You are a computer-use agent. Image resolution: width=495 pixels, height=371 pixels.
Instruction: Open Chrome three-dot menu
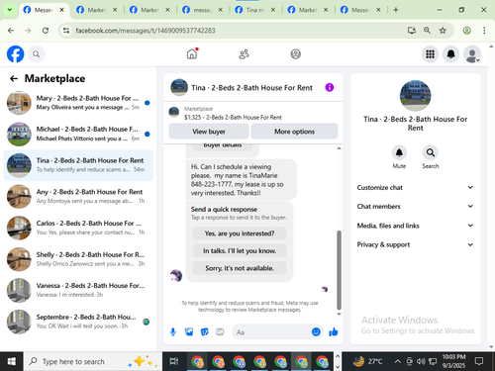pyautogui.click(x=484, y=31)
